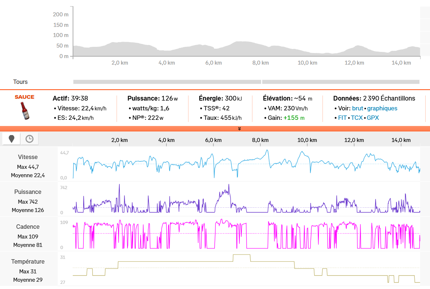Screen dimensions: 430x289
Task: Open the 'brut' raw data view link
Action: (357, 108)
